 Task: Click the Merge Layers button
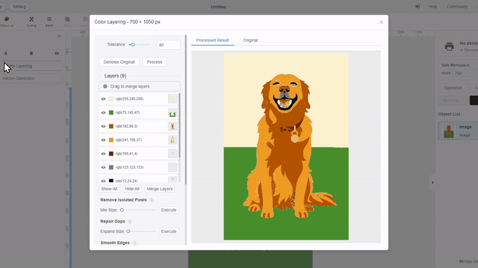[160, 189]
